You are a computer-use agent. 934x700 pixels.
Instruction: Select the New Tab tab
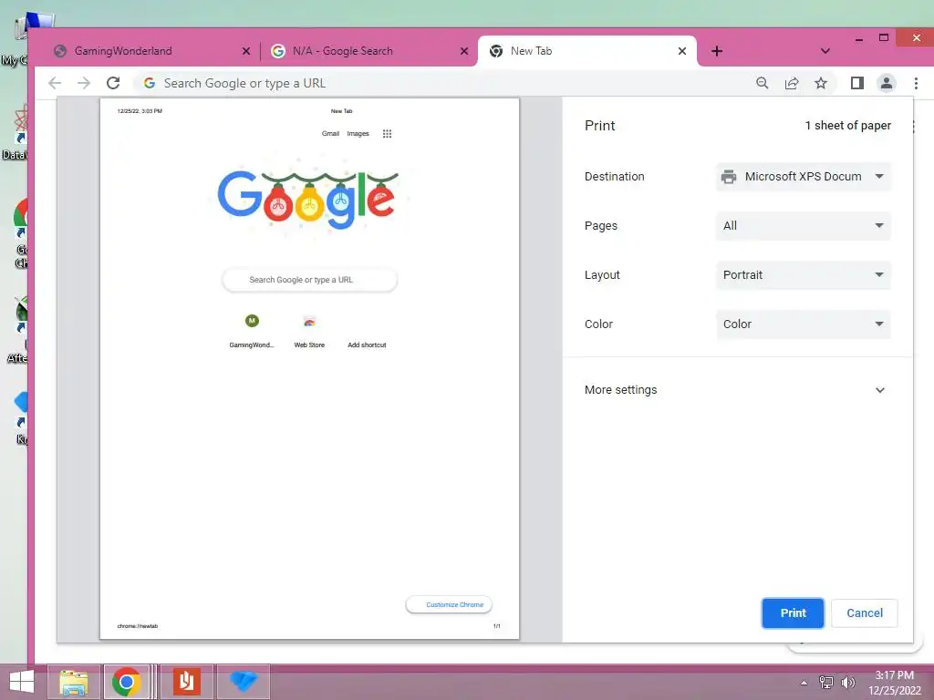(587, 51)
